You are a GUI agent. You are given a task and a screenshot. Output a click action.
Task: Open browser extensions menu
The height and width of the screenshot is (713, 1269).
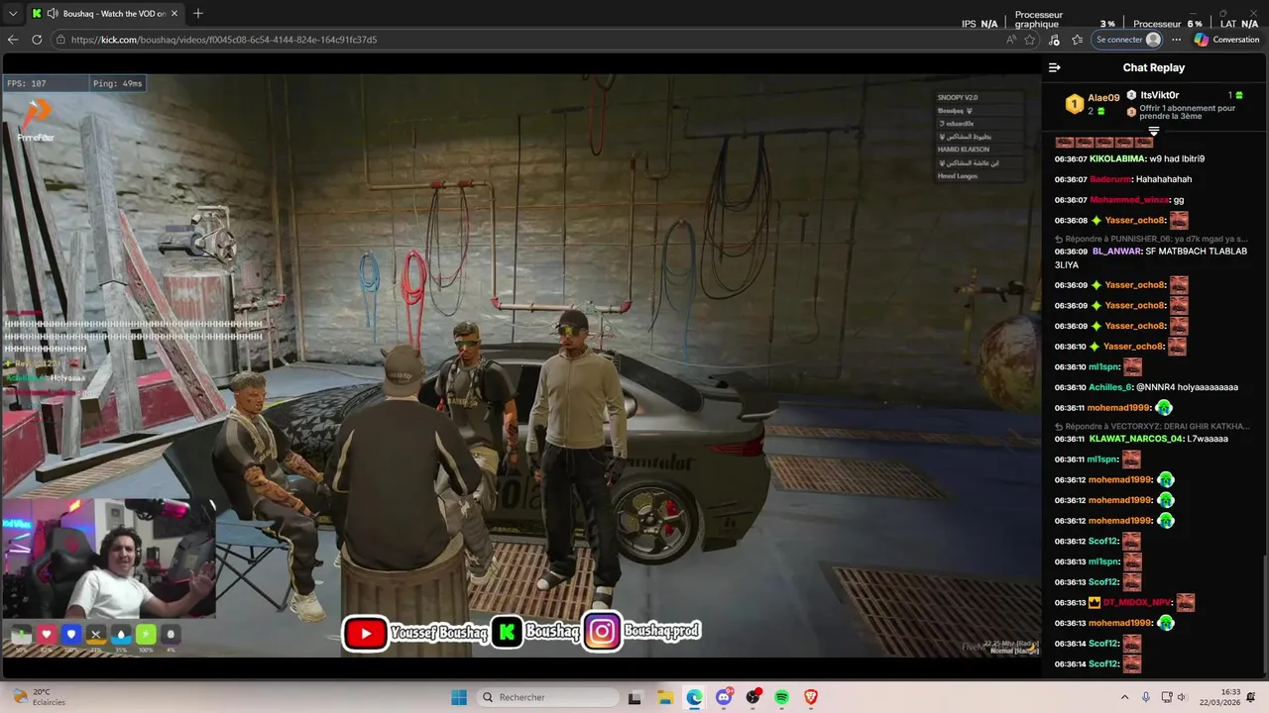tap(1054, 40)
